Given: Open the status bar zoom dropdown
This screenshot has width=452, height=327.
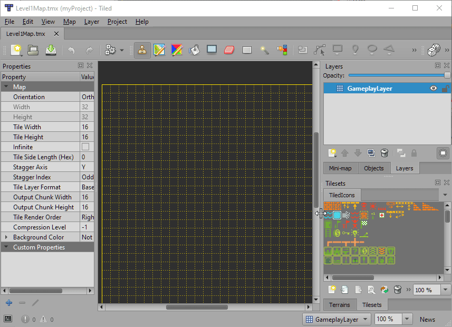Looking at the screenshot, I should coord(407,319).
